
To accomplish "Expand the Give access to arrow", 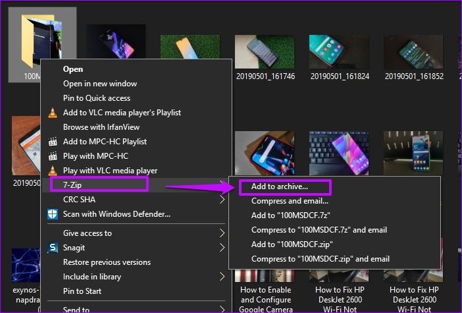I will pyautogui.click(x=222, y=233).
